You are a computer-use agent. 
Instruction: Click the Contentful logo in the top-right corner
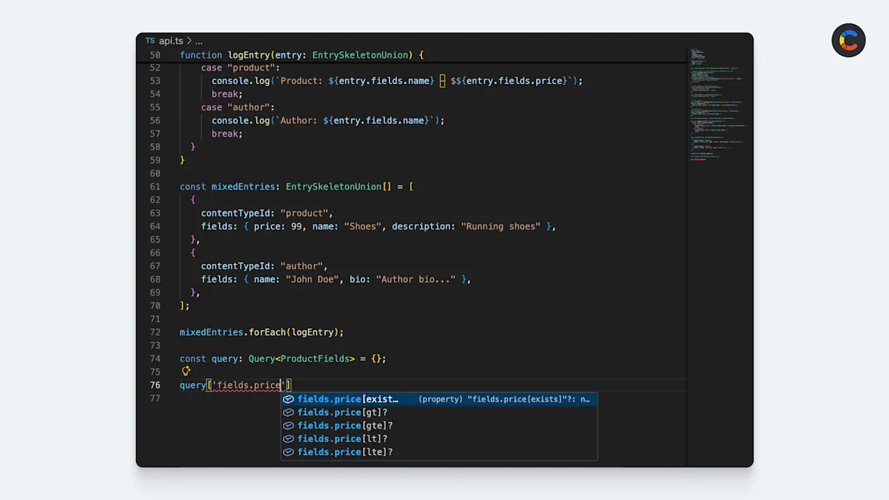[x=849, y=40]
